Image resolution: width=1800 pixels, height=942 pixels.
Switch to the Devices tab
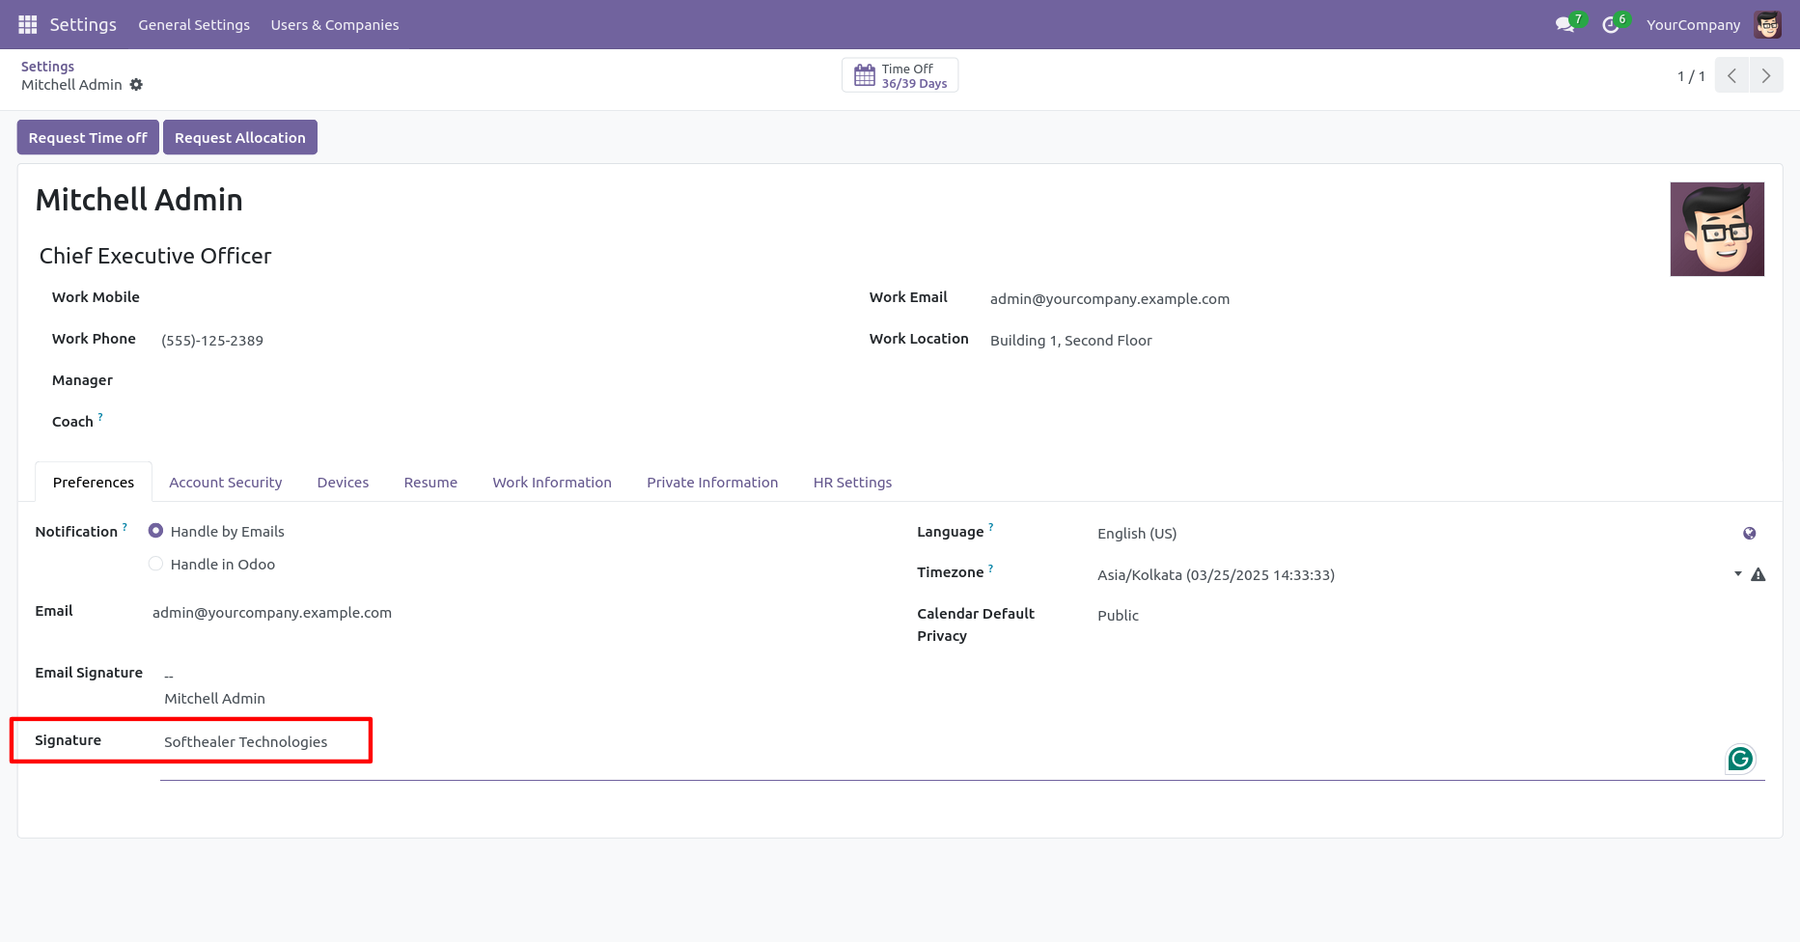tap(343, 483)
